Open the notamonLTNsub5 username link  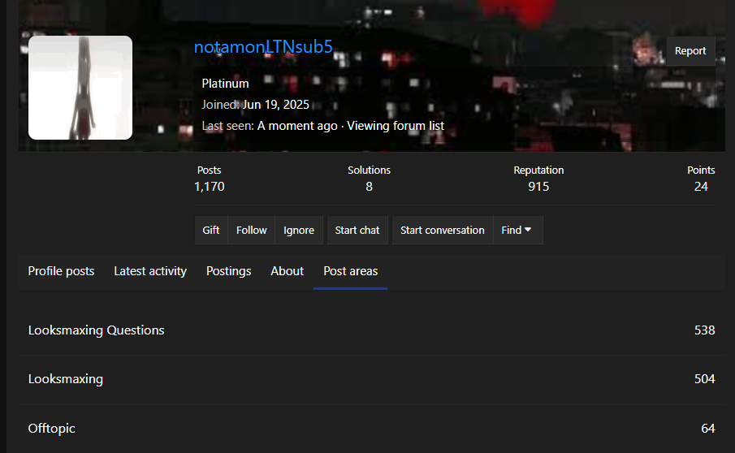pos(263,47)
